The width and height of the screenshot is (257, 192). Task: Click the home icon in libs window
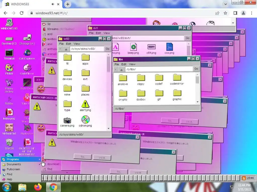tap(121, 69)
